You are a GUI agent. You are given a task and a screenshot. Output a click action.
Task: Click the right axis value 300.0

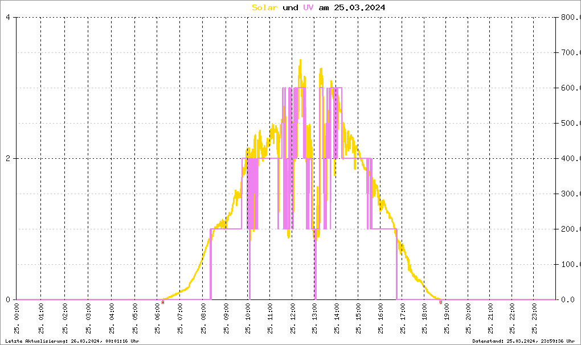(572, 194)
